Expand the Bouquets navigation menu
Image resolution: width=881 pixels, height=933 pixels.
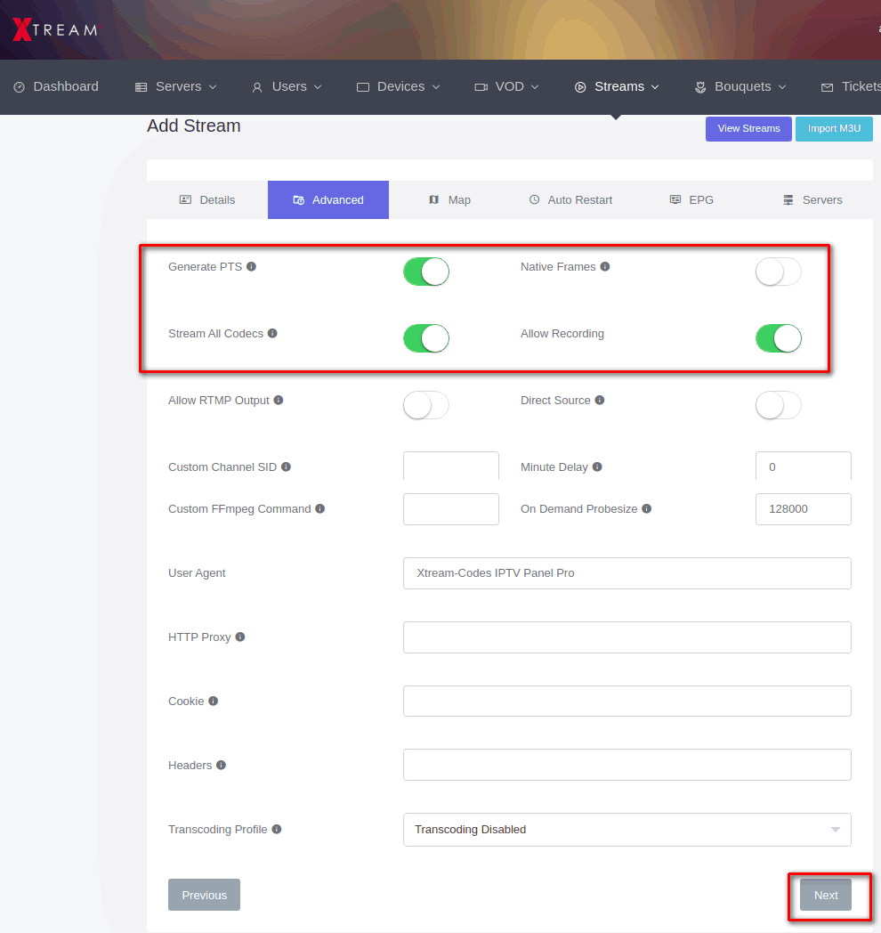(740, 86)
